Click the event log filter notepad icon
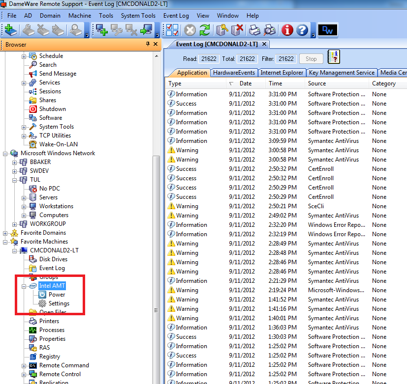Screen dimensions: 407x384 click(x=334, y=56)
